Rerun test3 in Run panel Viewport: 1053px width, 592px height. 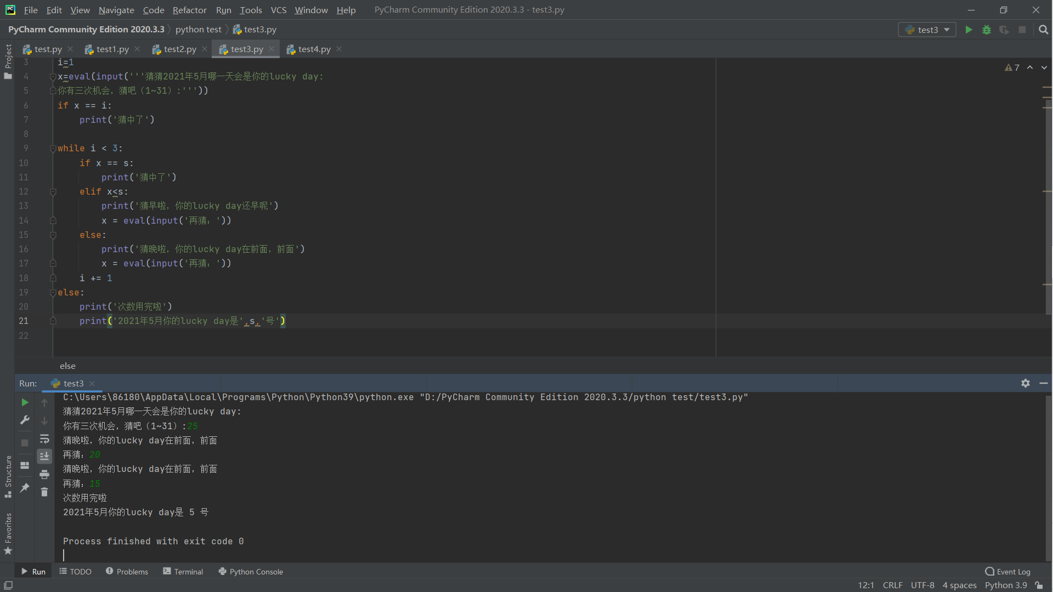25,402
